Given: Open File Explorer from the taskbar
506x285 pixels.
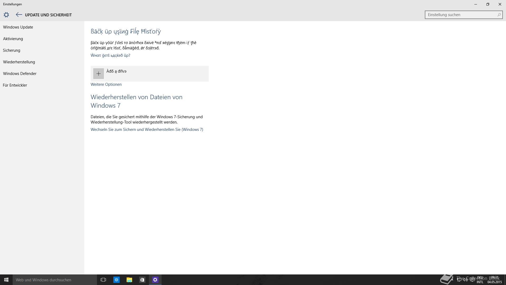Looking at the screenshot, I should 129,280.
